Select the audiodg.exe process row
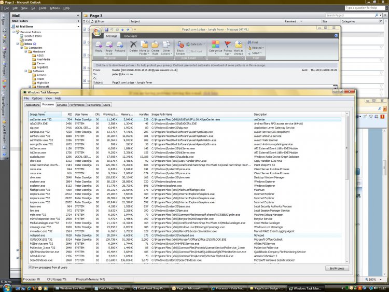 pos(185,157)
